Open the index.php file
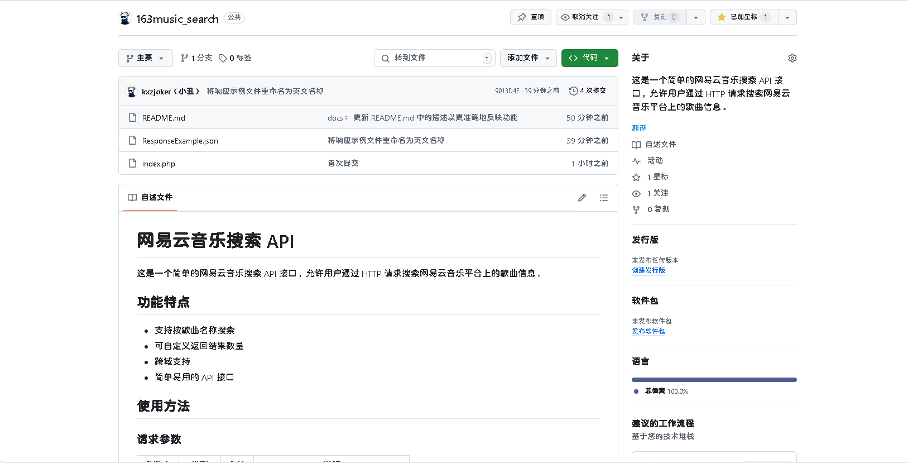Screen dimensions: 908x463 click(158, 164)
